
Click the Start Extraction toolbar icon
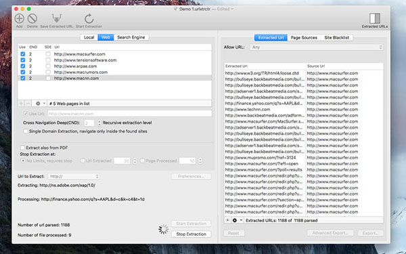[x=89, y=18]
